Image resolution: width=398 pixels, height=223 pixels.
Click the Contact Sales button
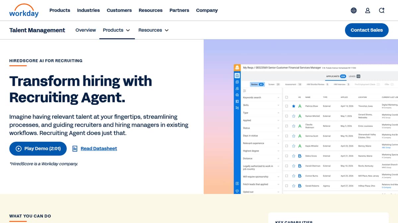click(366, 30)
